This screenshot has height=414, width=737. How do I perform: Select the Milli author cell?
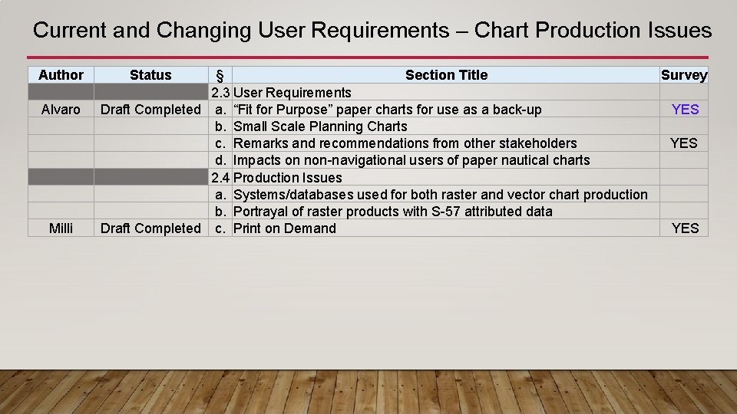(x=61, y=228)
